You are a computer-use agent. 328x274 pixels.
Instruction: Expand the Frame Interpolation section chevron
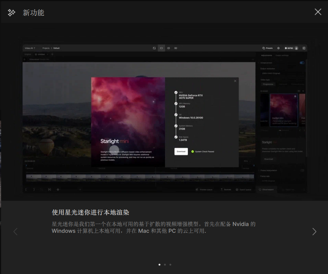click(x=259, y=170)
